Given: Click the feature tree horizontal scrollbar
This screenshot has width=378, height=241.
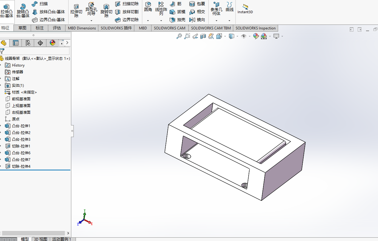Looking at the screenshot, I should click(33, 233).
